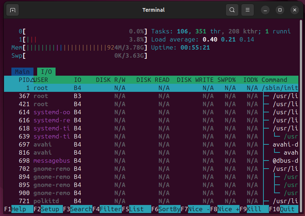Screen dimensions: 305x216
Task: Minimize the Terminal window
Action: (265, 10)
